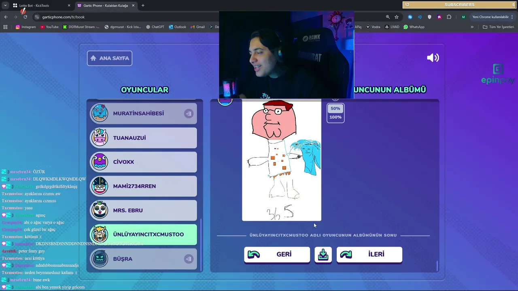
Task: Click ÜNLÜYAYINCITXCMUSTOO's avatar
Action: point(100,234)
